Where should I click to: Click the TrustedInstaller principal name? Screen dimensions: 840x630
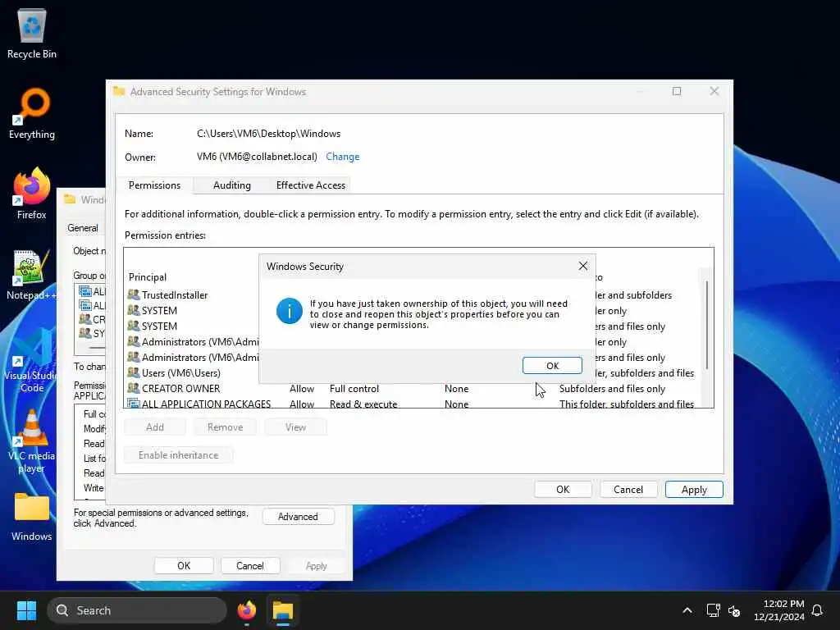[175, 295]
